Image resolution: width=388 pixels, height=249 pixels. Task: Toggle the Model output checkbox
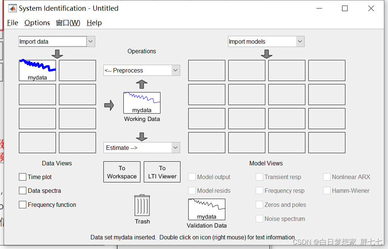(x=192, y=177)
